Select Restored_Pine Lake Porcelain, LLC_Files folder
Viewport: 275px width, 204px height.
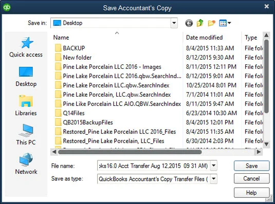109,141
